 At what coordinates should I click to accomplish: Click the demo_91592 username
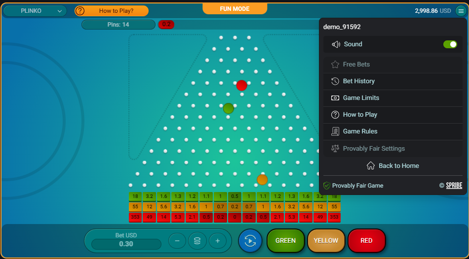342,27
